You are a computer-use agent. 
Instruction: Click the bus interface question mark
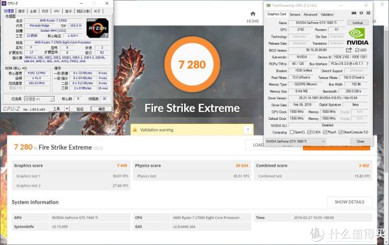[368, 64]
